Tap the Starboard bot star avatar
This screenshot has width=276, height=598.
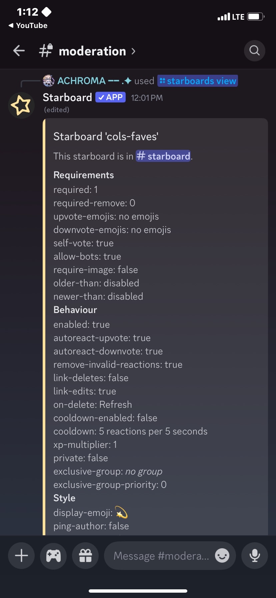21,105
